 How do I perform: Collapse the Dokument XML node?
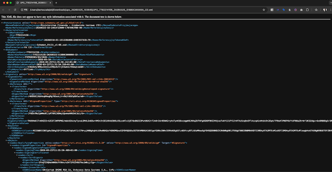[4, 49]
